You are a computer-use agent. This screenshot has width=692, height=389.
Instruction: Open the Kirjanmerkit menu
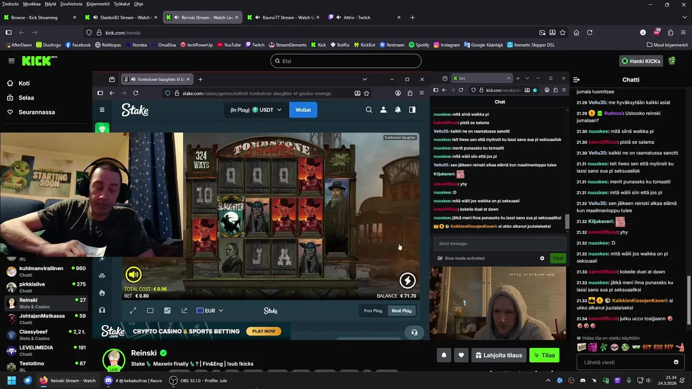coord(98,4)
